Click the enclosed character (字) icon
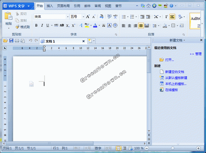The image size is (206, 153). (x=115, y=25)
